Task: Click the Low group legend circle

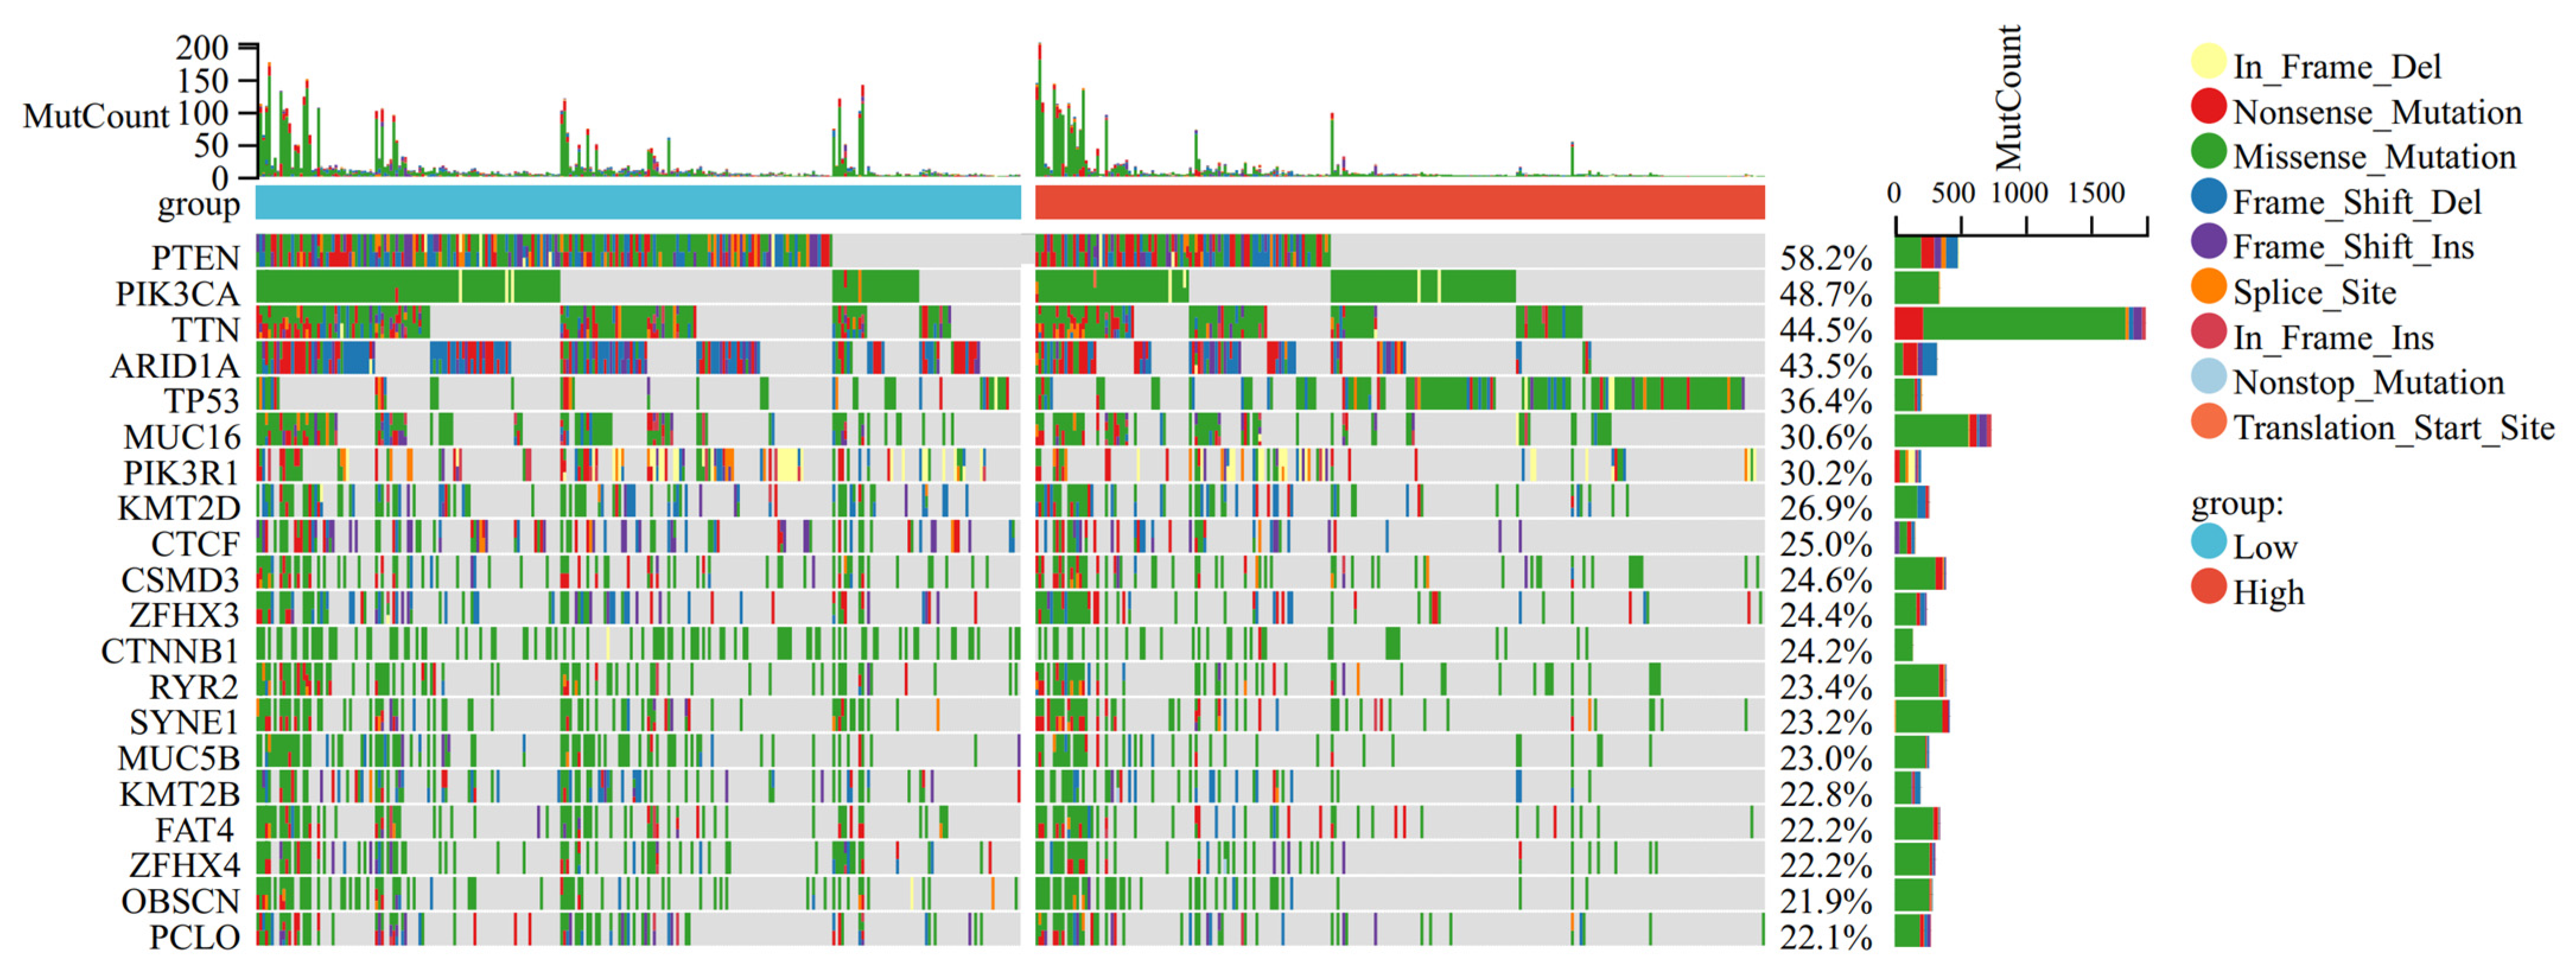Action: coord(2208,542)
